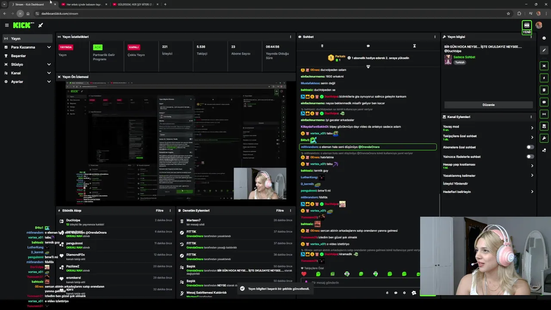Open three-dot menu of Yayın İstatistikleri panel
Viewport: 551px width, 310px height.
[x=291, y=37]
